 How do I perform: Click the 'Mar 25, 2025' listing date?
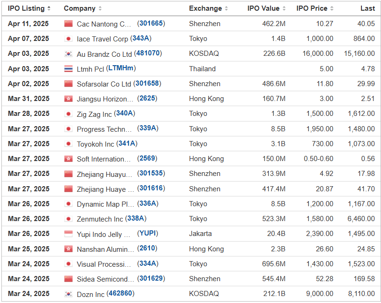[x=29, y=249]
